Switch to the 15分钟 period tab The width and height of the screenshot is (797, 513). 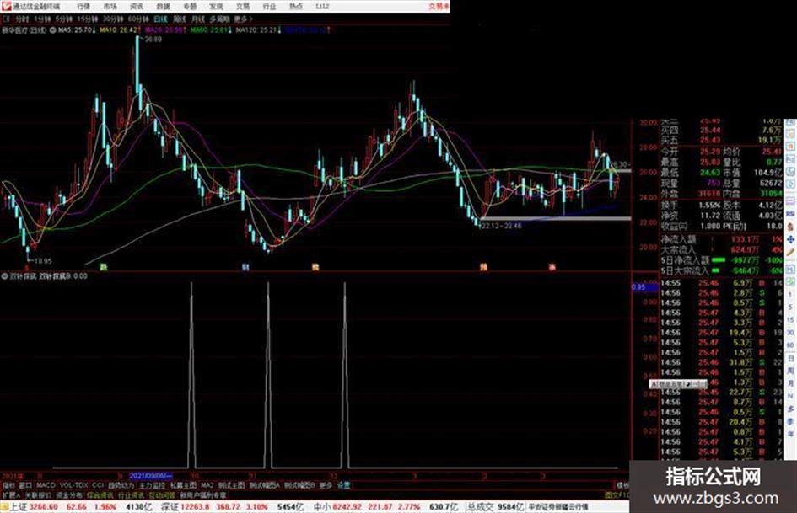pos(88,19)
